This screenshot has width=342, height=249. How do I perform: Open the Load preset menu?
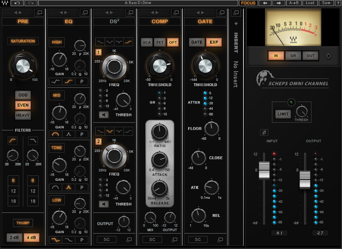(310, 3)
